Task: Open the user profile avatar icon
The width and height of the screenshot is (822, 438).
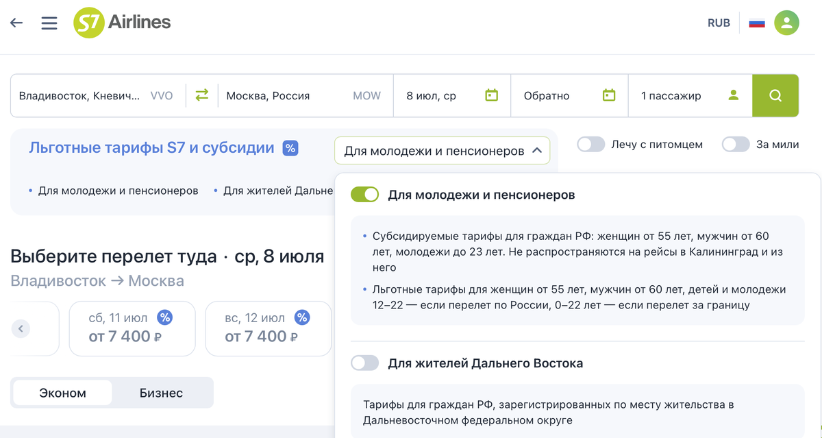Action: 786,22
